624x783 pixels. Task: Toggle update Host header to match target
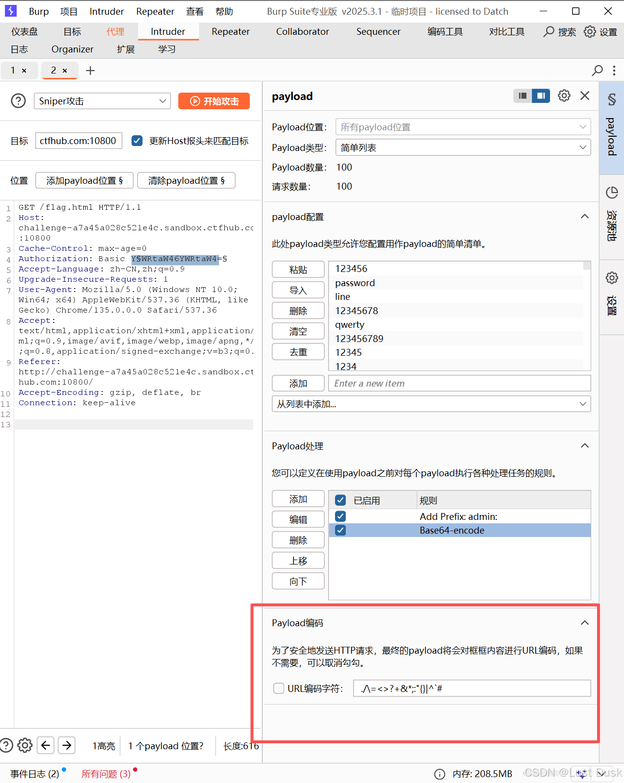(137, 141)
